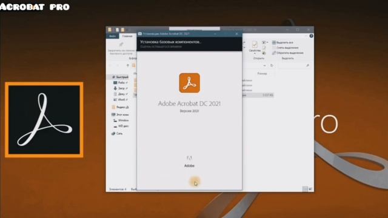Go up one folder level in Explorer
Image resolution: width=388 pixels, height=218 pixels.
point(128,65)
